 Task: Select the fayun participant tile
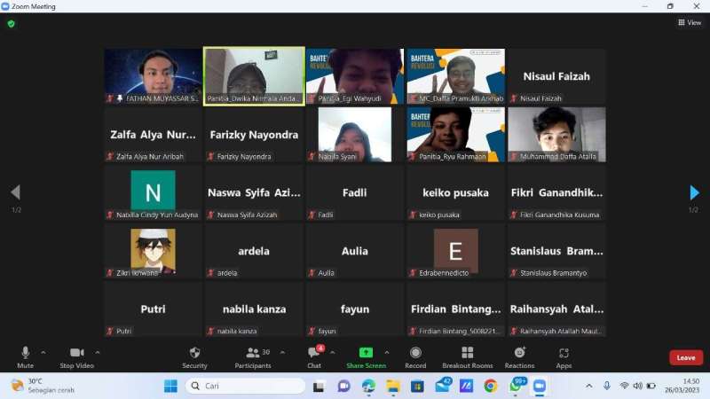click(355, 309)
